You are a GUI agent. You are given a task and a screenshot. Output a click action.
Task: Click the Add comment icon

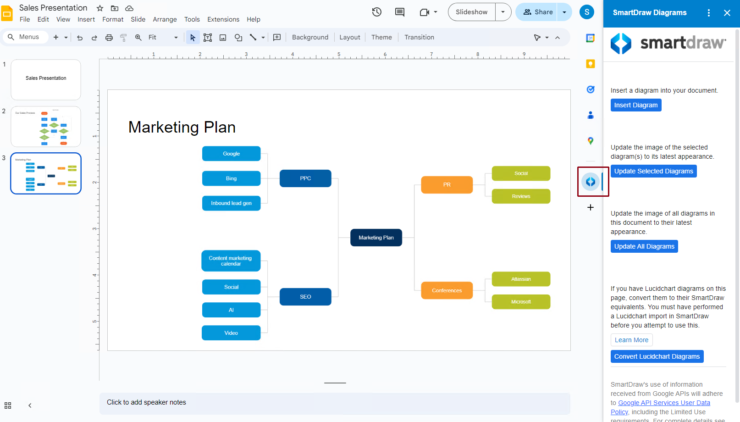point(399,12)
